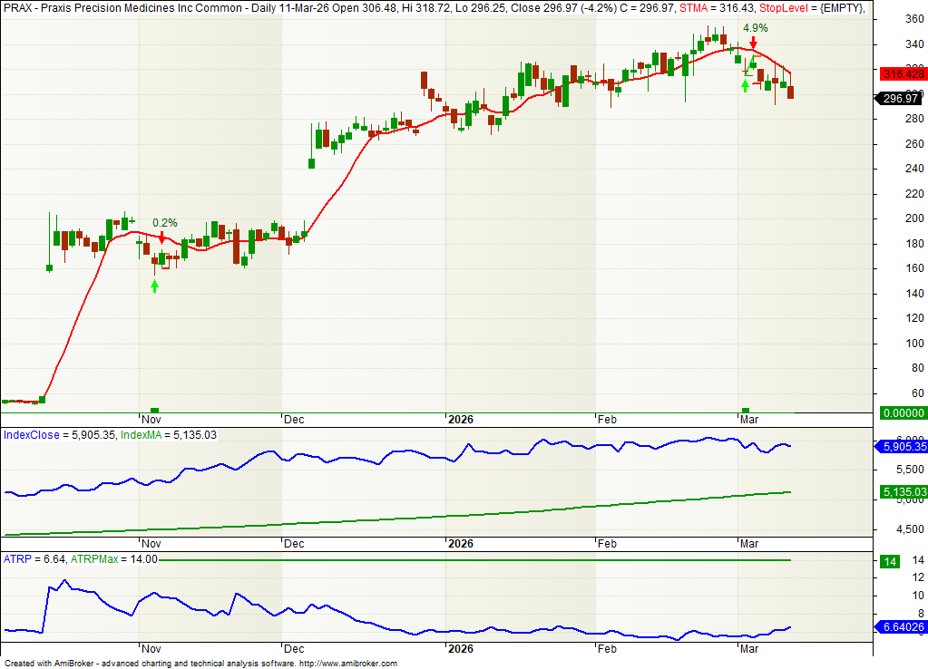Select the black 296.97 closing price tag

pos(897,99)
